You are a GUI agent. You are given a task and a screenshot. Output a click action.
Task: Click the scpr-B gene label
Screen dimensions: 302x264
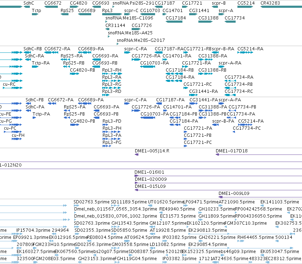coord(219,3)
